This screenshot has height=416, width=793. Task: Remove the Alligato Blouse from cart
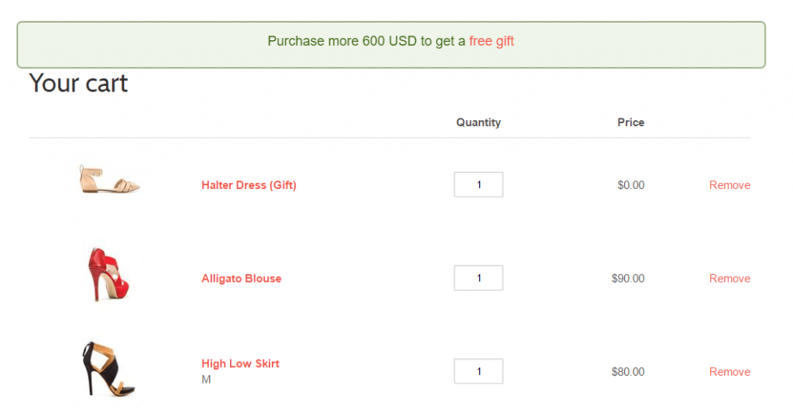click(x=729, y=278)
